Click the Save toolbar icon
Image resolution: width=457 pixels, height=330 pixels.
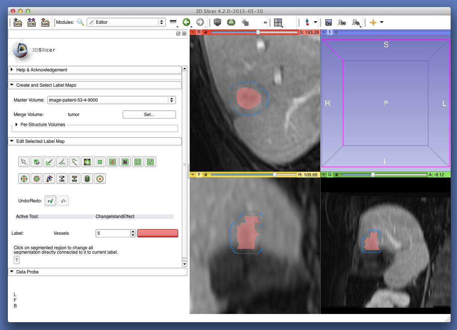45,22
